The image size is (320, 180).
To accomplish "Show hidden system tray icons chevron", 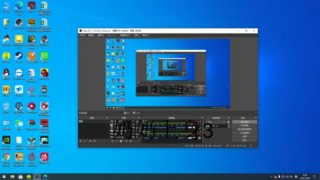I will [271, 177].
